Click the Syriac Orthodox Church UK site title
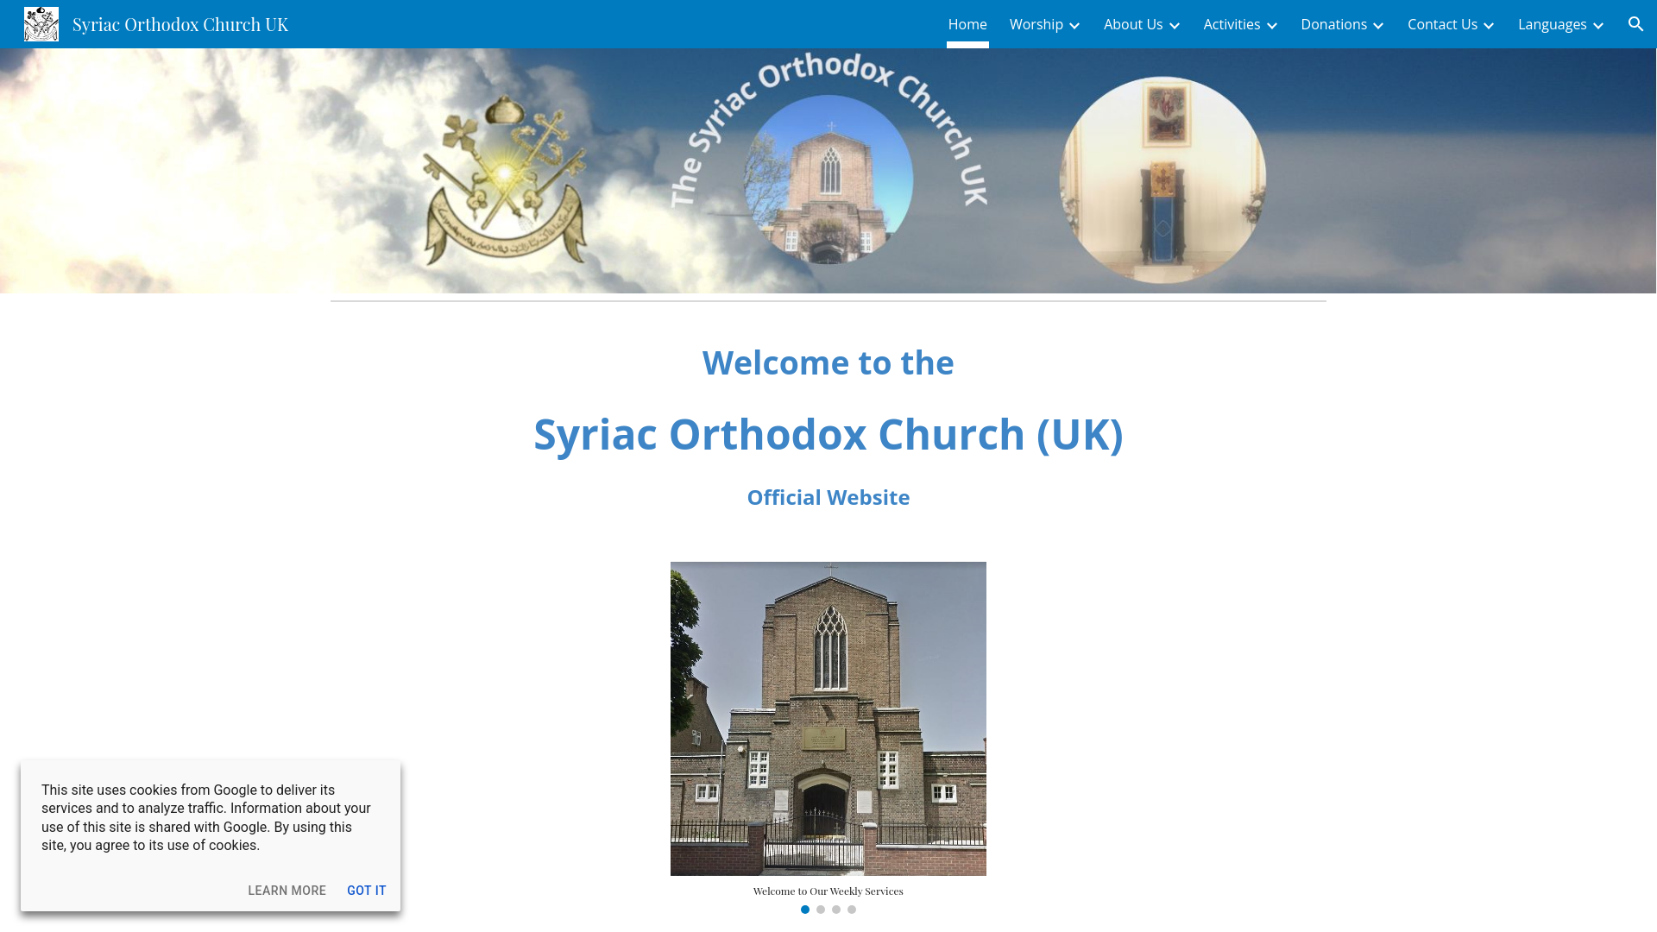The height and width of the screenshot is (932, 1657). tap(180, 24)
